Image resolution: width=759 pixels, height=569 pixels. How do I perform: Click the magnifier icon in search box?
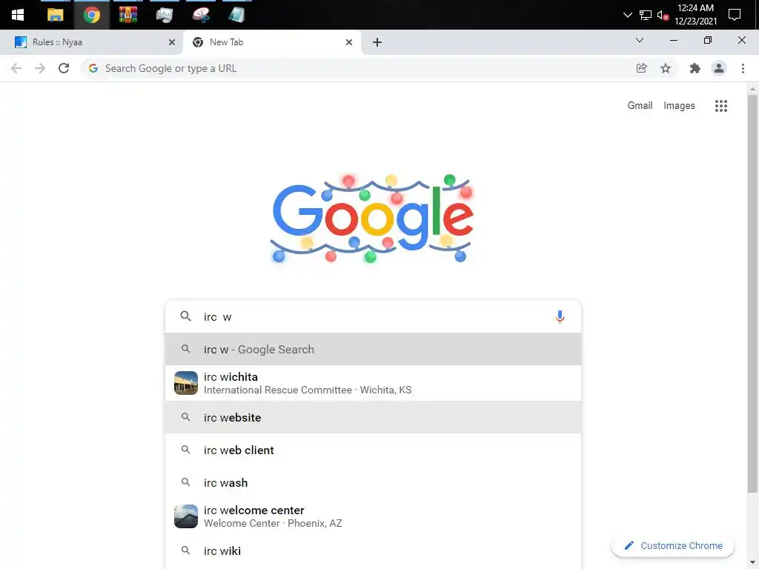(x=185, y=316)
